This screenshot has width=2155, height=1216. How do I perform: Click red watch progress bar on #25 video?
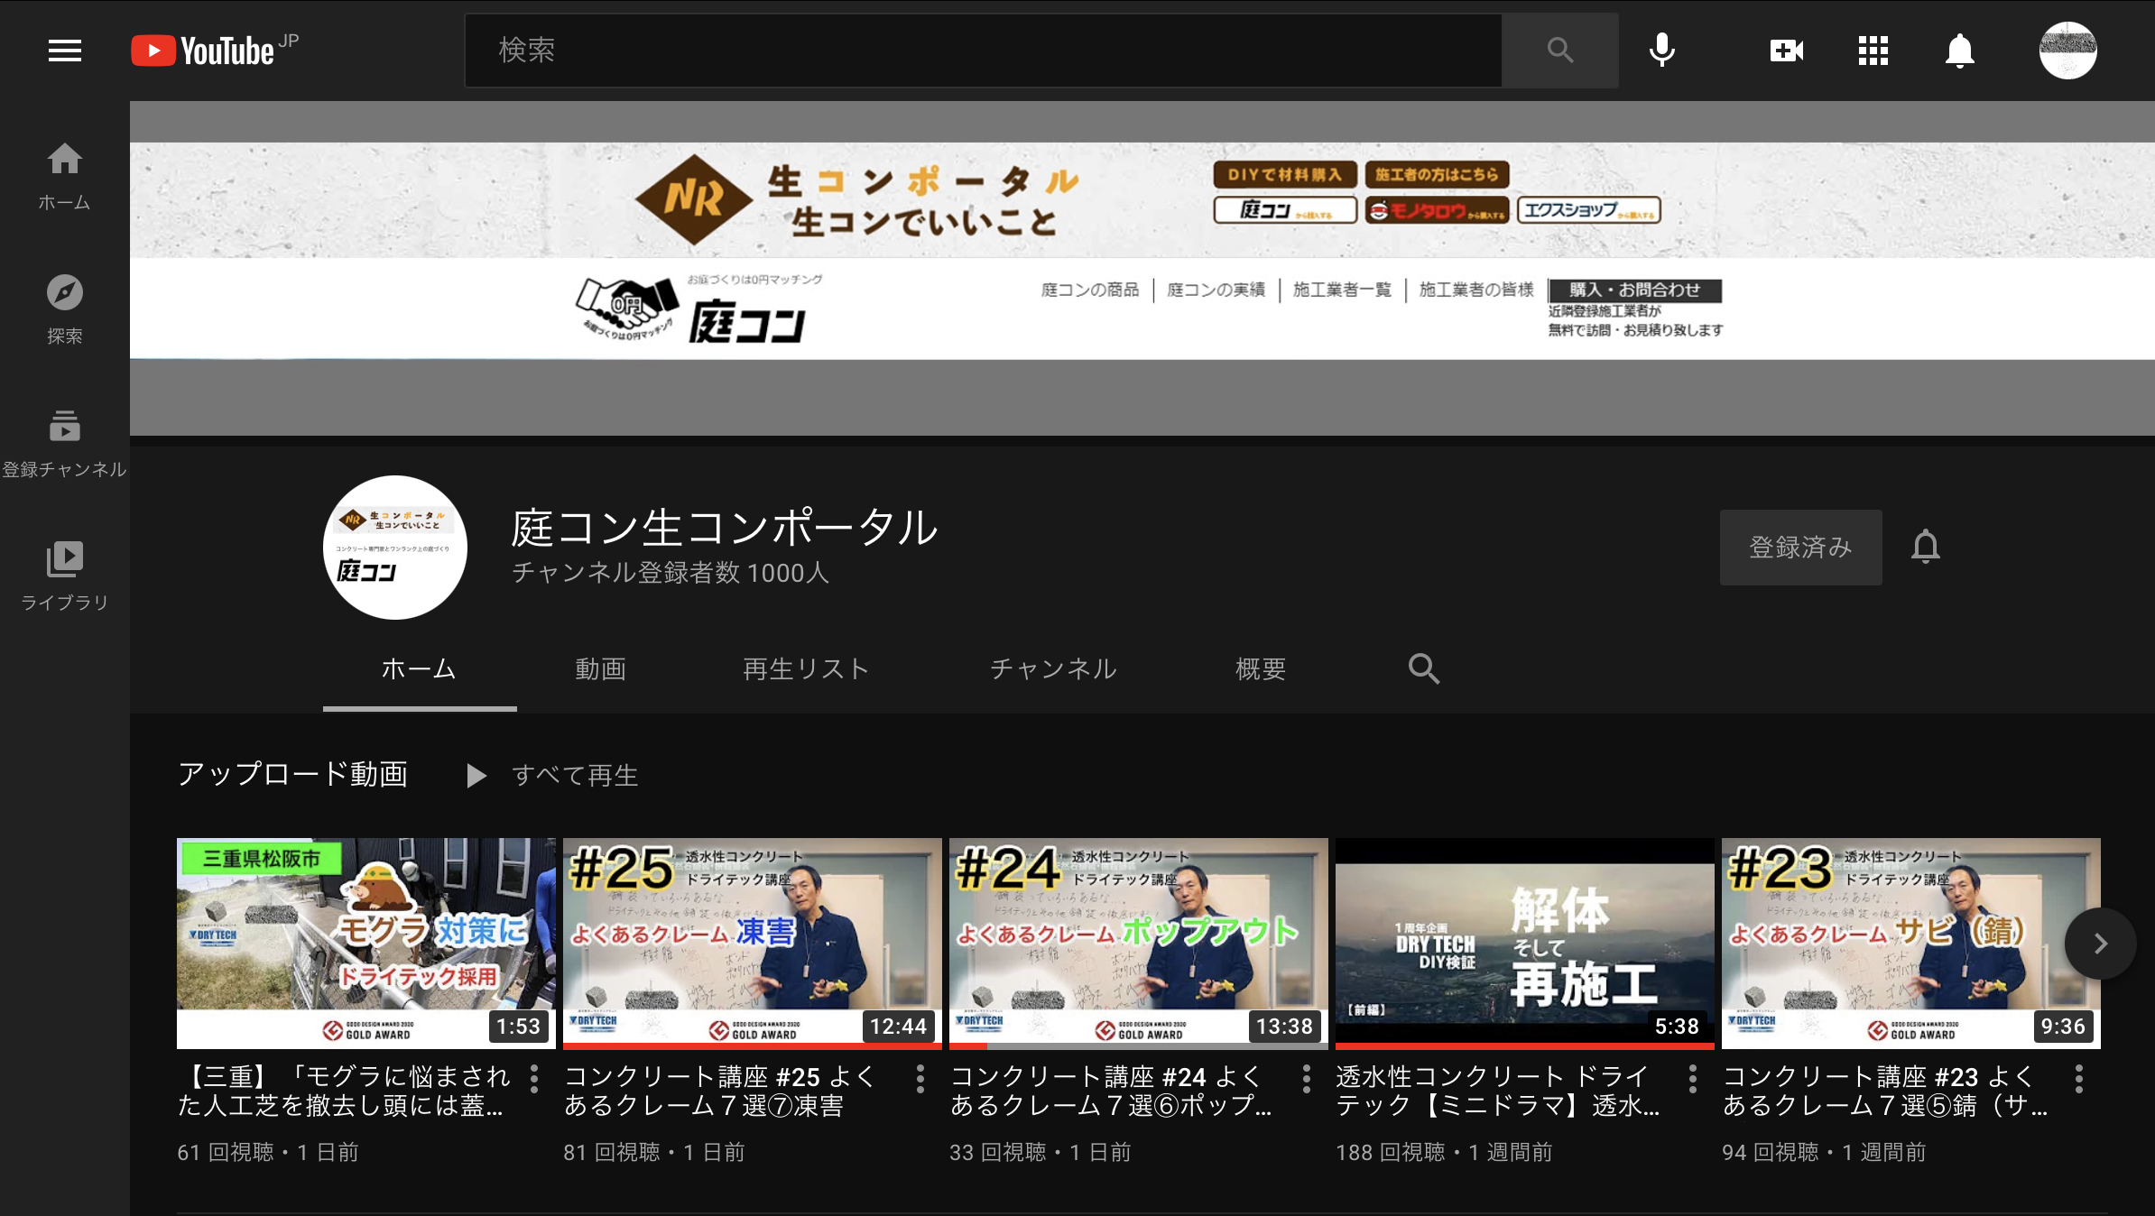pos(753,1046)
